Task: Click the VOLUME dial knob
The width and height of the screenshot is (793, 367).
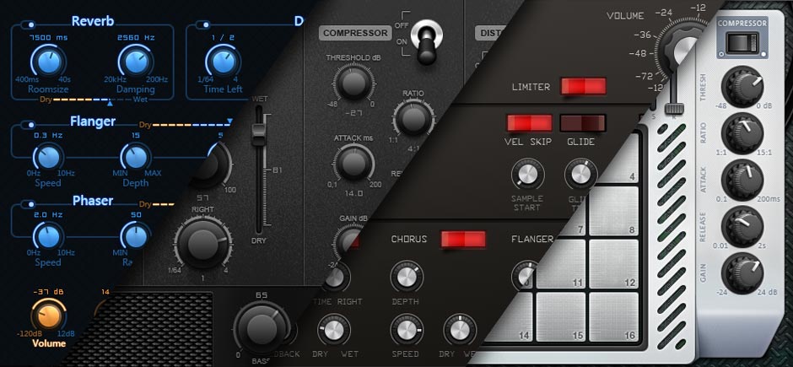Action: pyautogui.click(x=684, y=48)
